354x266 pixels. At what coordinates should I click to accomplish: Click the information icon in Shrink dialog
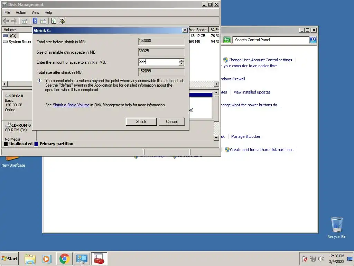[x=39, y=81]
